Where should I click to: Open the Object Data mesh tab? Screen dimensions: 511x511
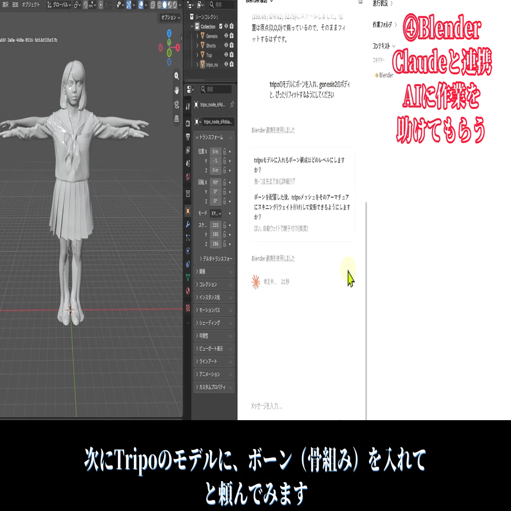[188, 277]
